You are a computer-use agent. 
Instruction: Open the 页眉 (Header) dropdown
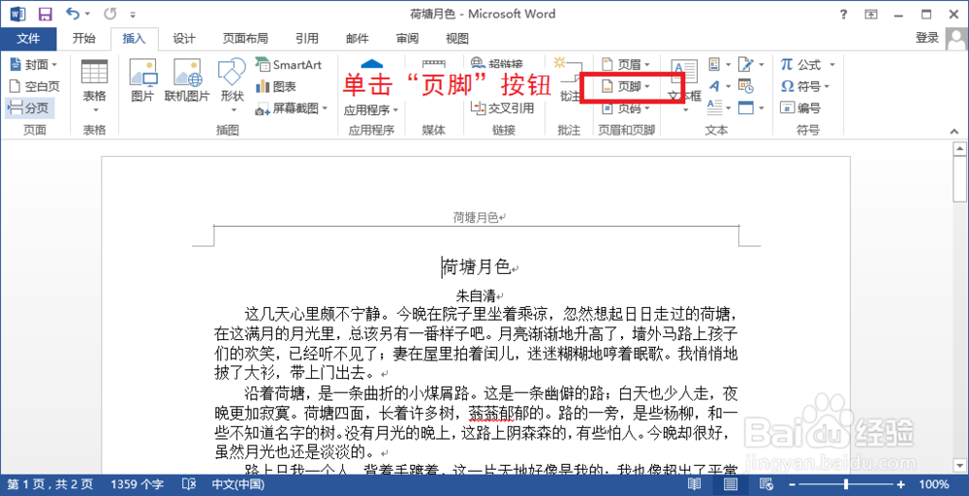625,64
